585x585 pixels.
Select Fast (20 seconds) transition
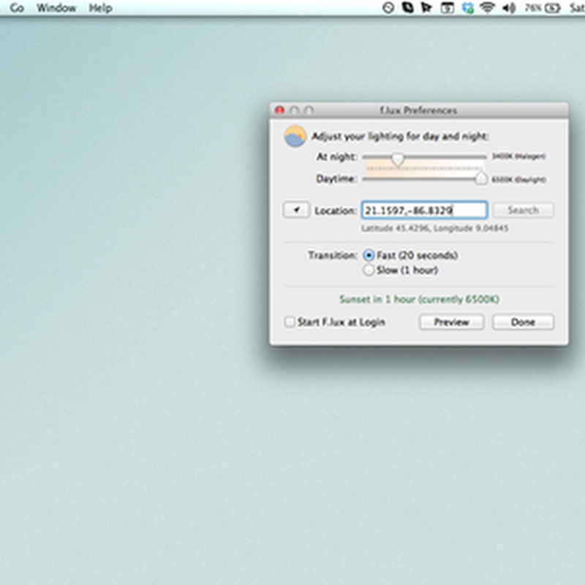pyautogui.click(x=369, y=255)
